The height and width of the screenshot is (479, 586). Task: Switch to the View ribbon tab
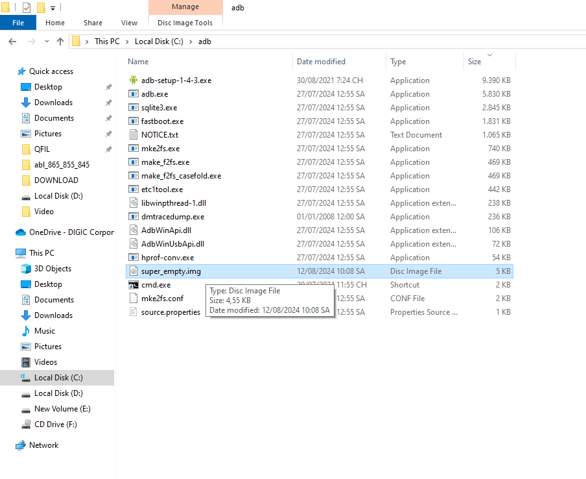click(129, 23)
